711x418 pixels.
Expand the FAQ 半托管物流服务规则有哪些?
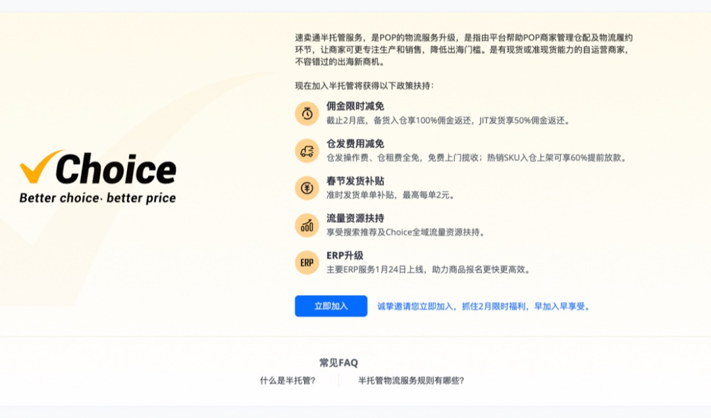pos(411,379)
